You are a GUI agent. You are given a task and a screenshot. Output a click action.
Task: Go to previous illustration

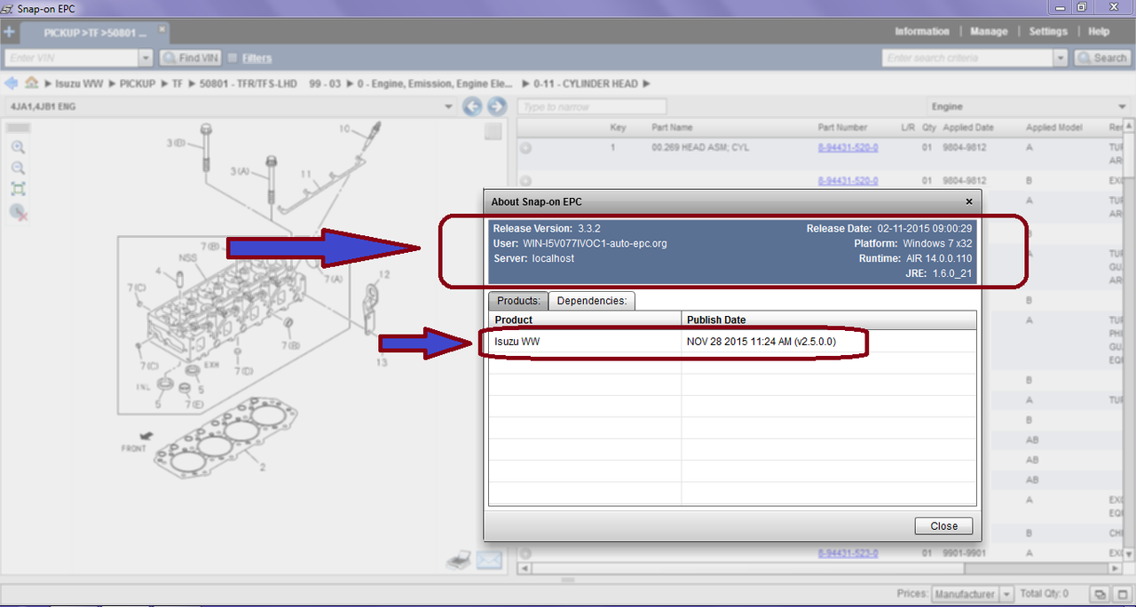click(x=472, y=106)
